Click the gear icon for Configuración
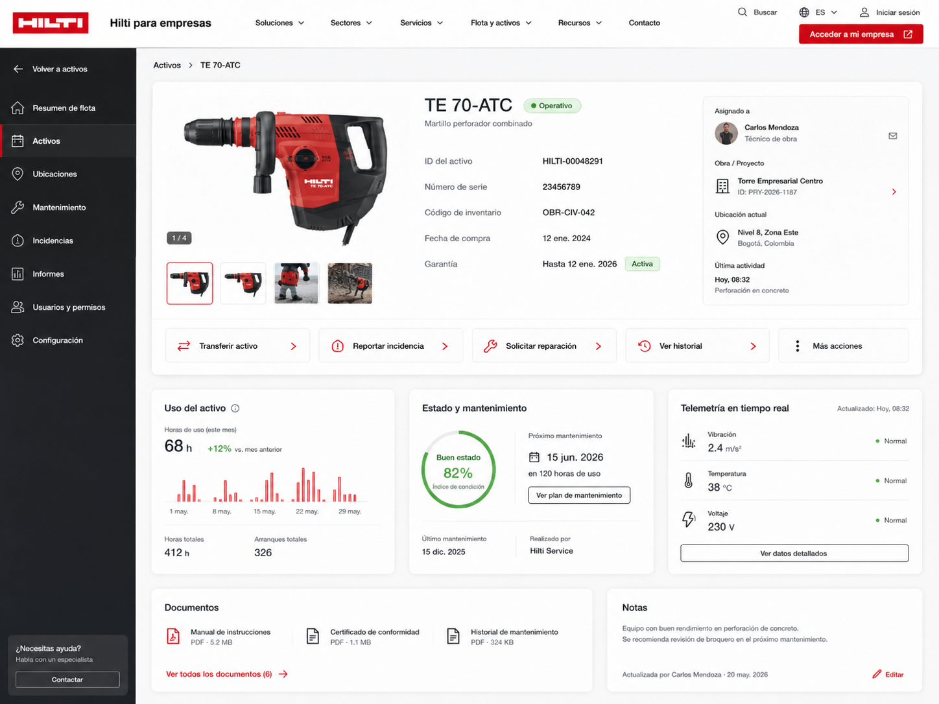The width and height of the screenshot is (939, 704). click(18, 340)
